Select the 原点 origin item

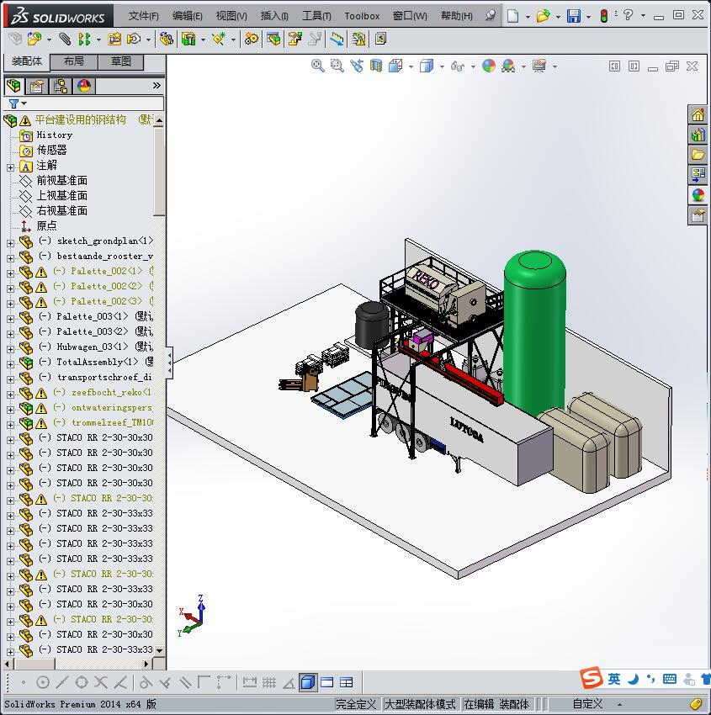click(46, 225)
